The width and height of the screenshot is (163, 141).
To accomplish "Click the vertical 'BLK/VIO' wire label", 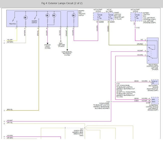I will click(x=60, y=33).
